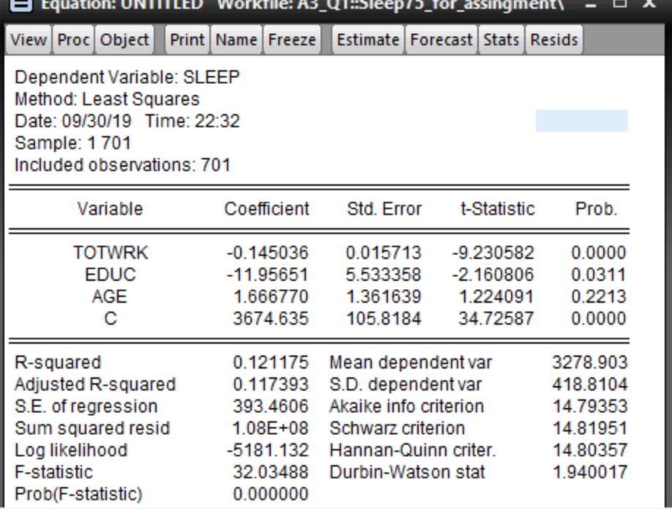Click AGE prob value 0.2213
The width and height of the screenshot is (672, 509).
599,297
